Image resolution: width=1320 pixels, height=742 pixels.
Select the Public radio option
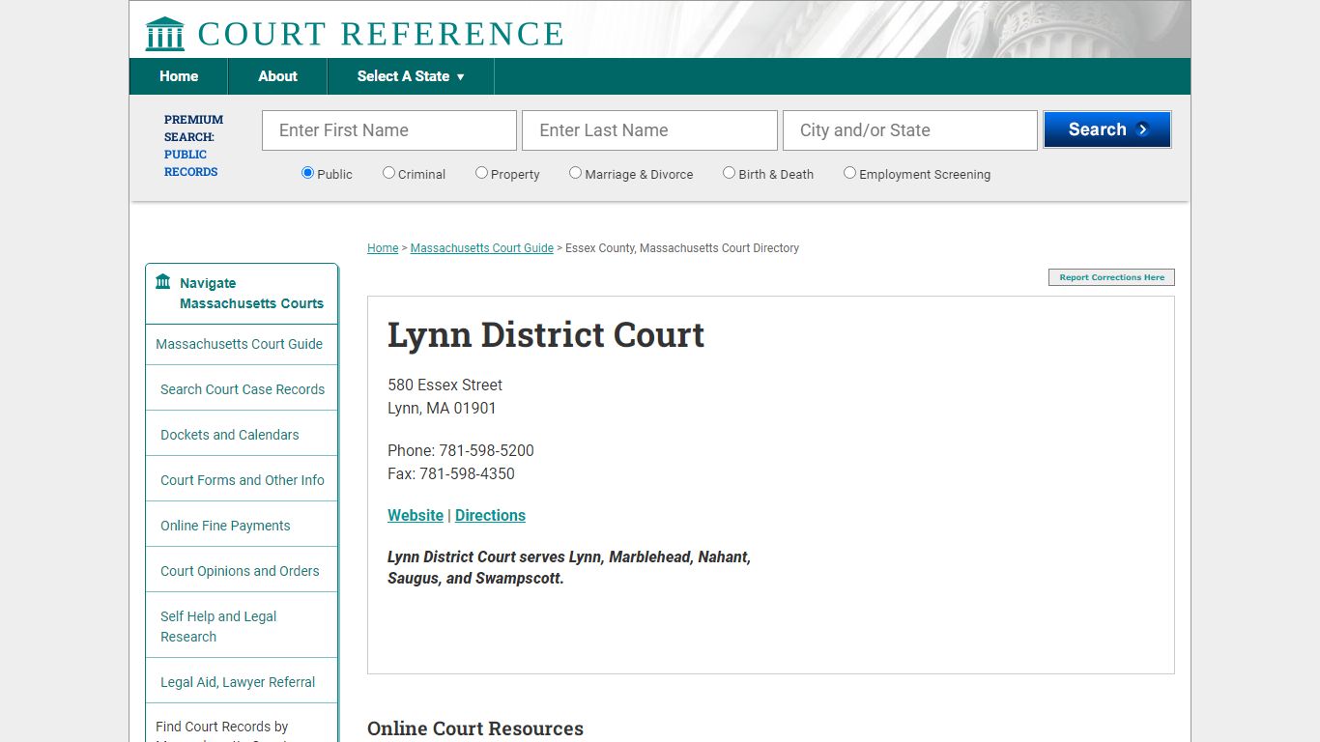pyautogui.click(x=307, y=173)
